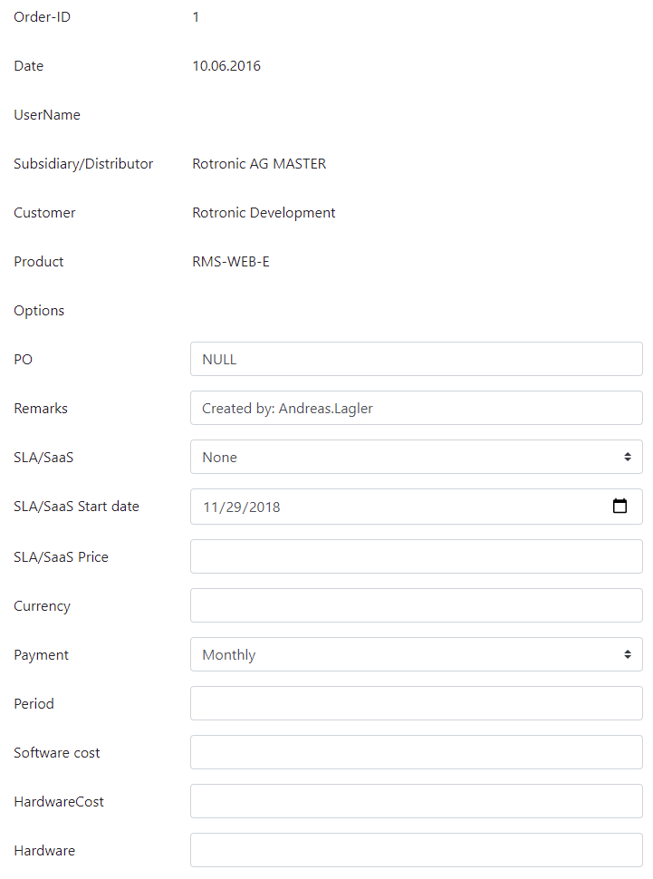Open the calendar picker icon in Start date field
The width and height of the screenshot is (653, 879).
(x=619, y=507)
